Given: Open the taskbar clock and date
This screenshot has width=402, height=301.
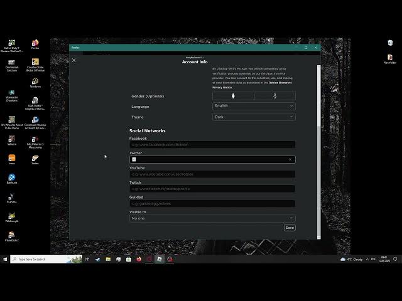Looking at the screenshot, I should coord(384,259).
